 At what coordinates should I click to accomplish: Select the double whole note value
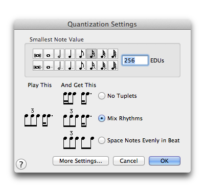click(x=38, y=54)
